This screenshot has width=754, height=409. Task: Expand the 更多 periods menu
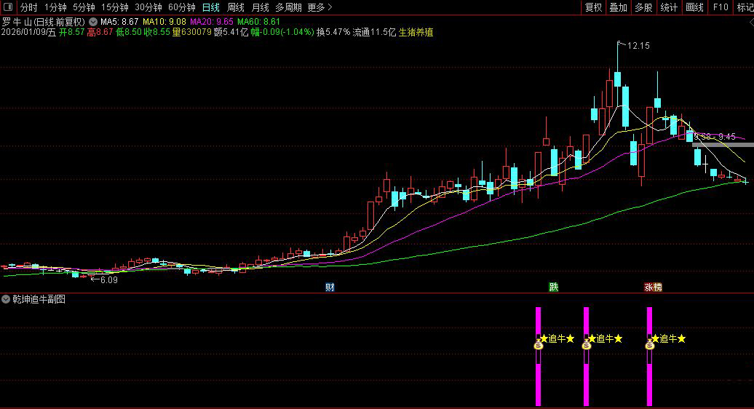click(x=320, y=7)
